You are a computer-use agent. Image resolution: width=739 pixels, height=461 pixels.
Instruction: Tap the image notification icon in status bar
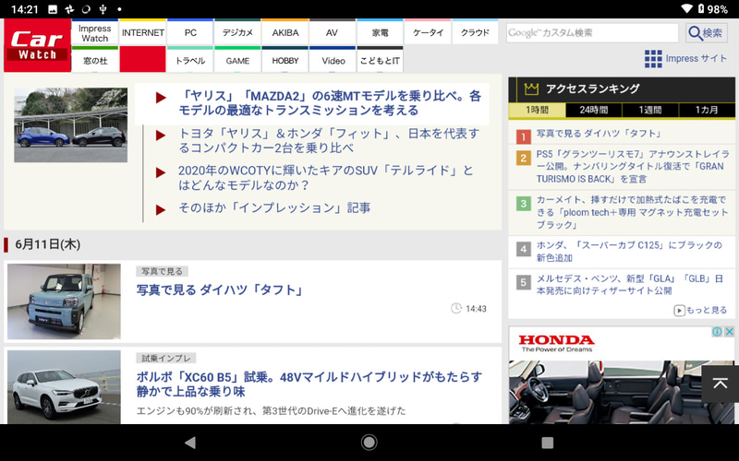[53, 9]
